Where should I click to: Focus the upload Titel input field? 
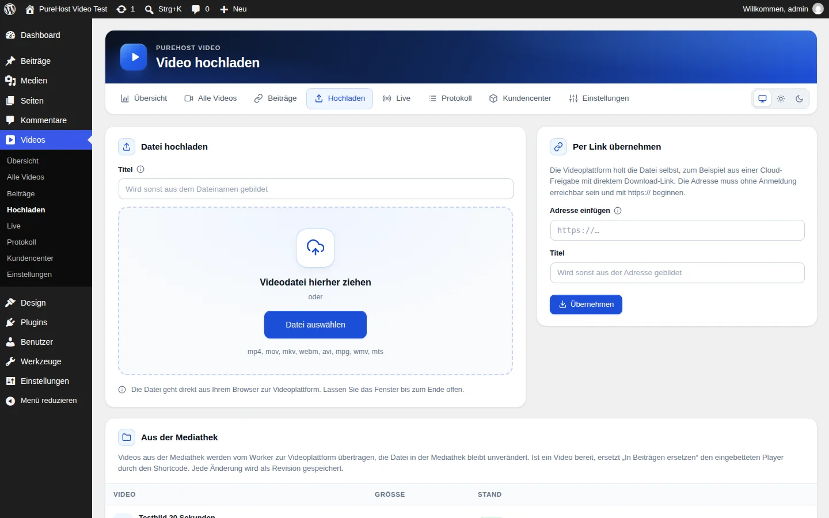pos(315,189)
